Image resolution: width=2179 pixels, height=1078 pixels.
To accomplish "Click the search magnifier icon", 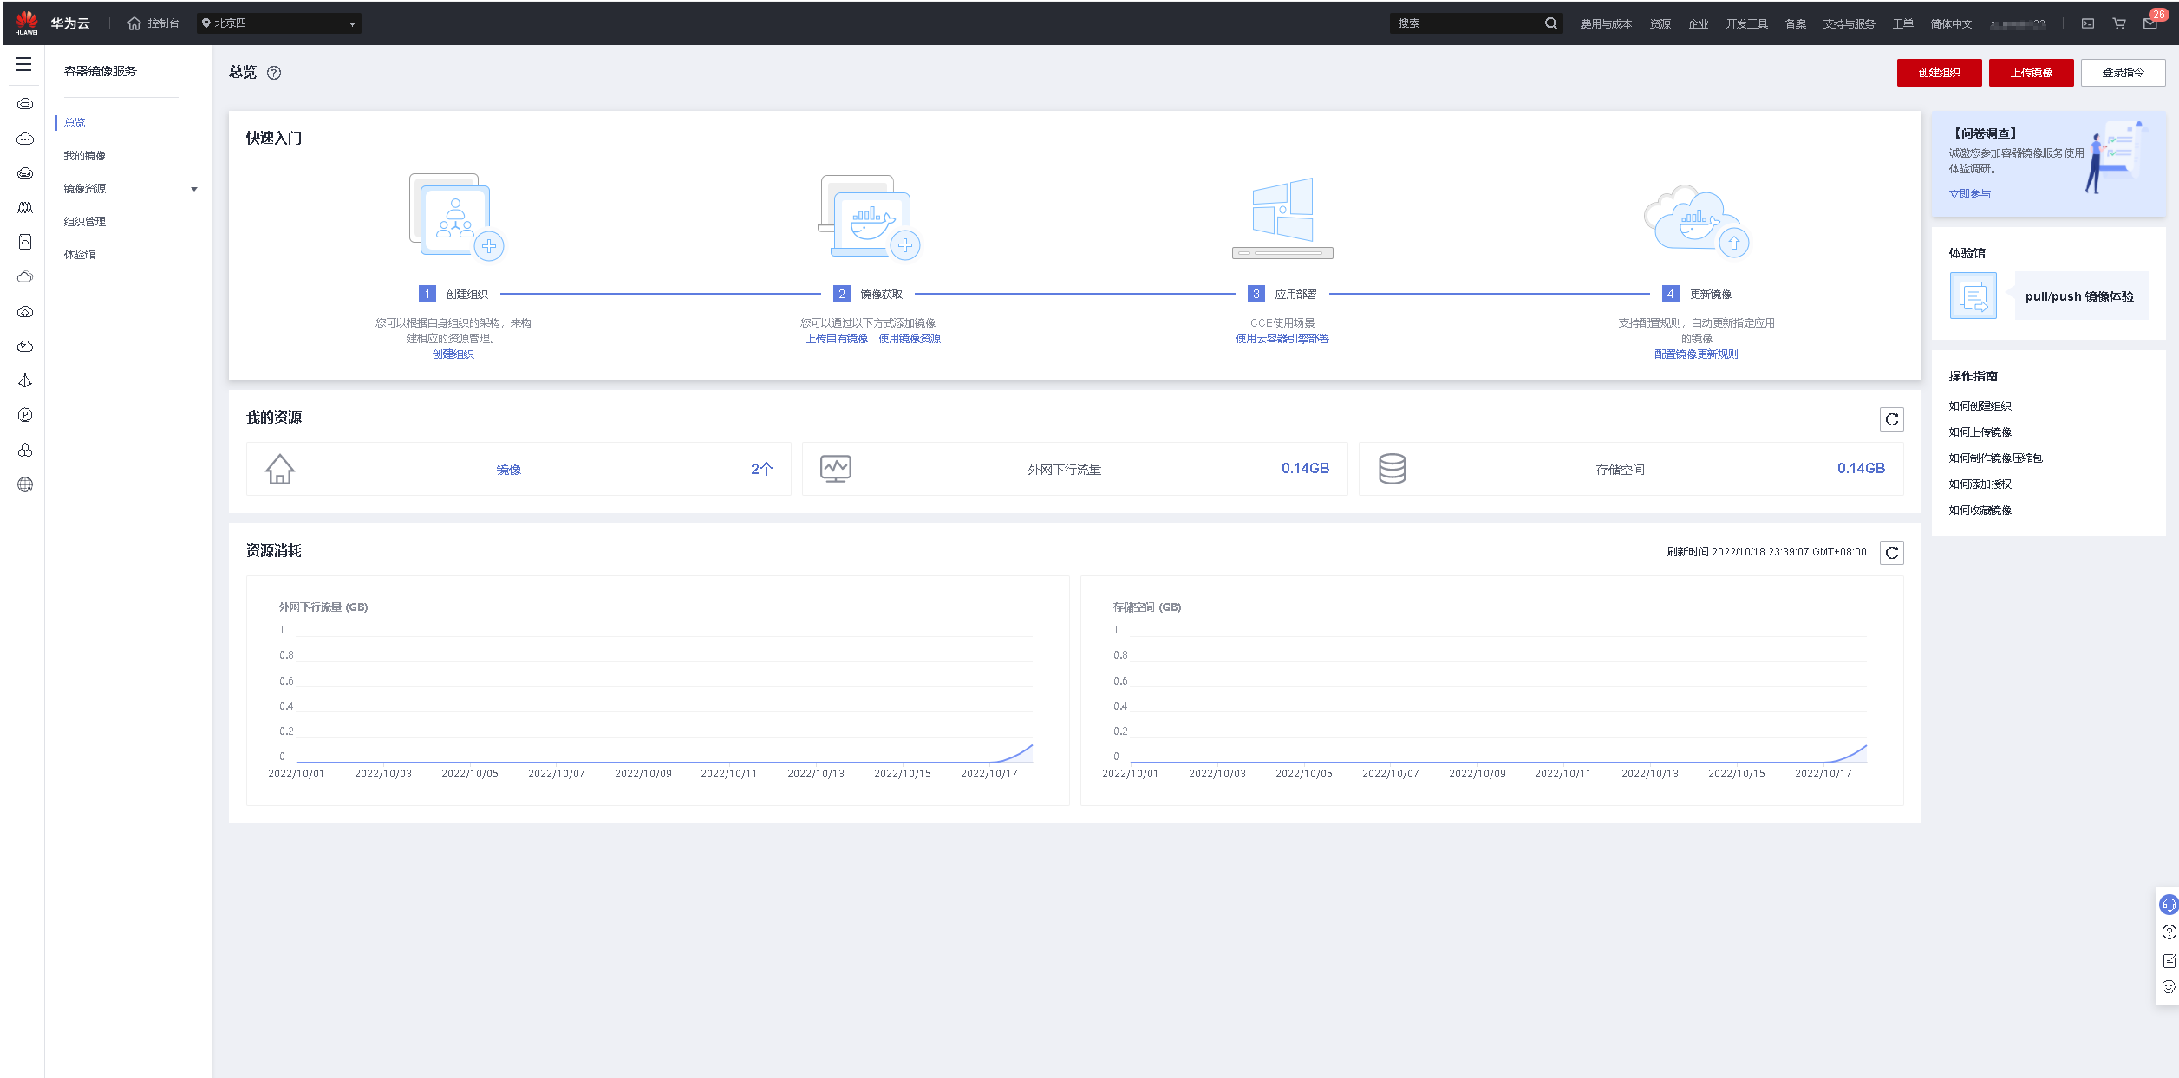I will (x=1550, y=23).
